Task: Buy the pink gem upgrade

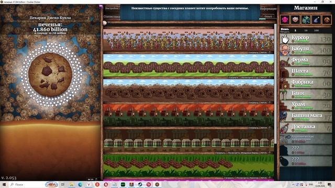Action: (285, 20)
